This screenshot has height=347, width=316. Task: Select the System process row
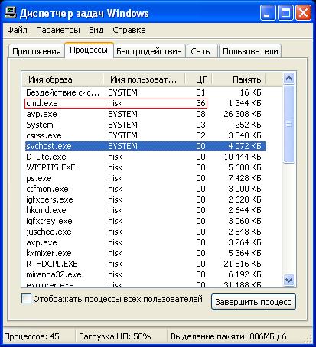[x=145, y=125]
